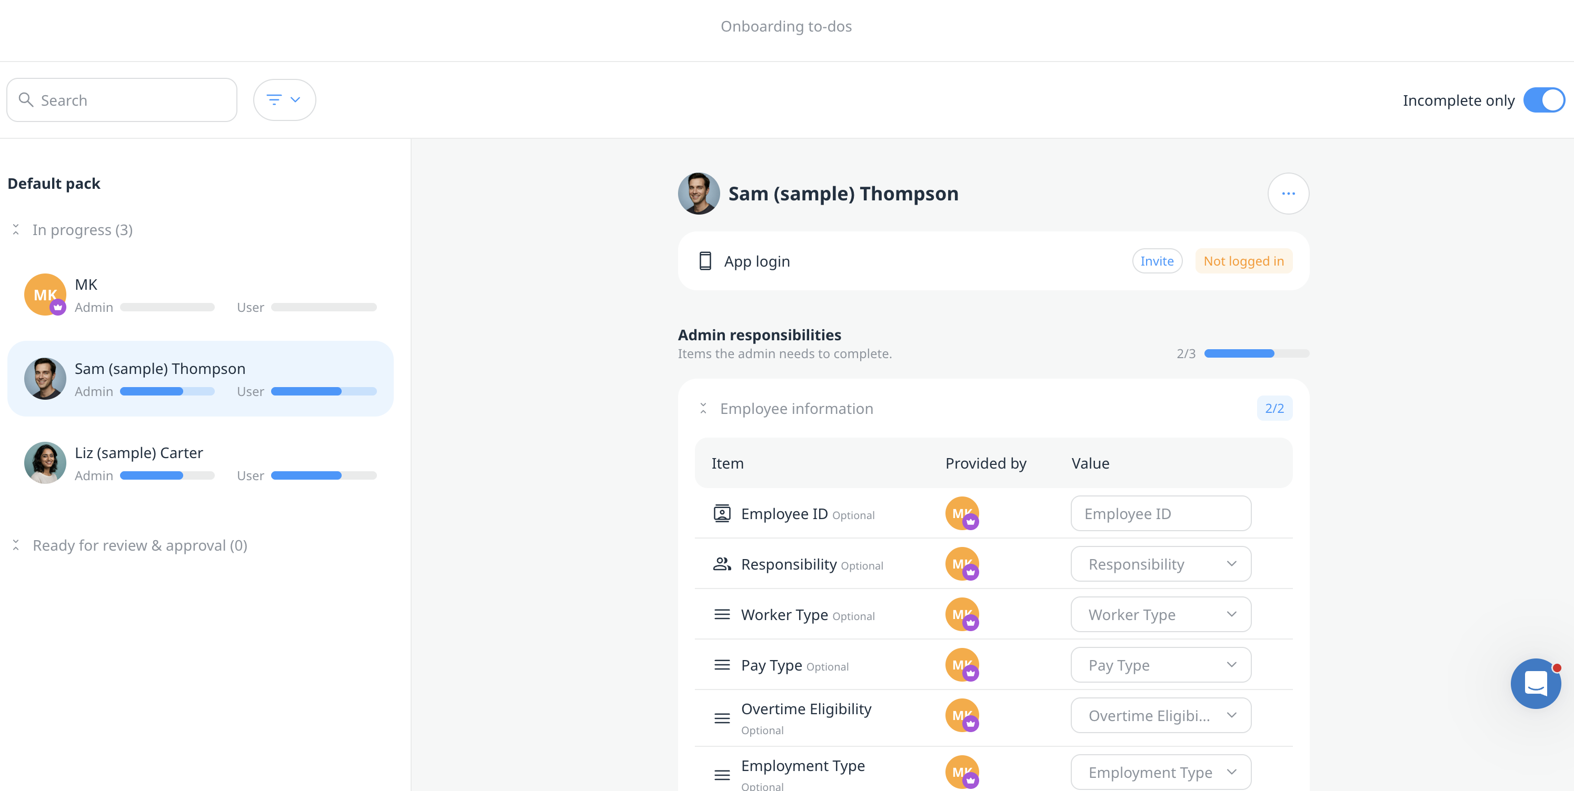
Task: Click the Overtime Eligibility list icon
Action: (x=722, y=718)
